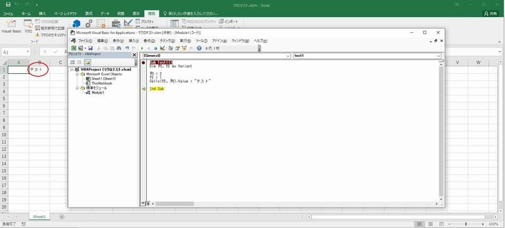Toggle Design Mode icon in VBA toolbar

tap(162, 48)
